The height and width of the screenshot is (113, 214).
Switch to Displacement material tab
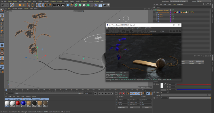200,61
